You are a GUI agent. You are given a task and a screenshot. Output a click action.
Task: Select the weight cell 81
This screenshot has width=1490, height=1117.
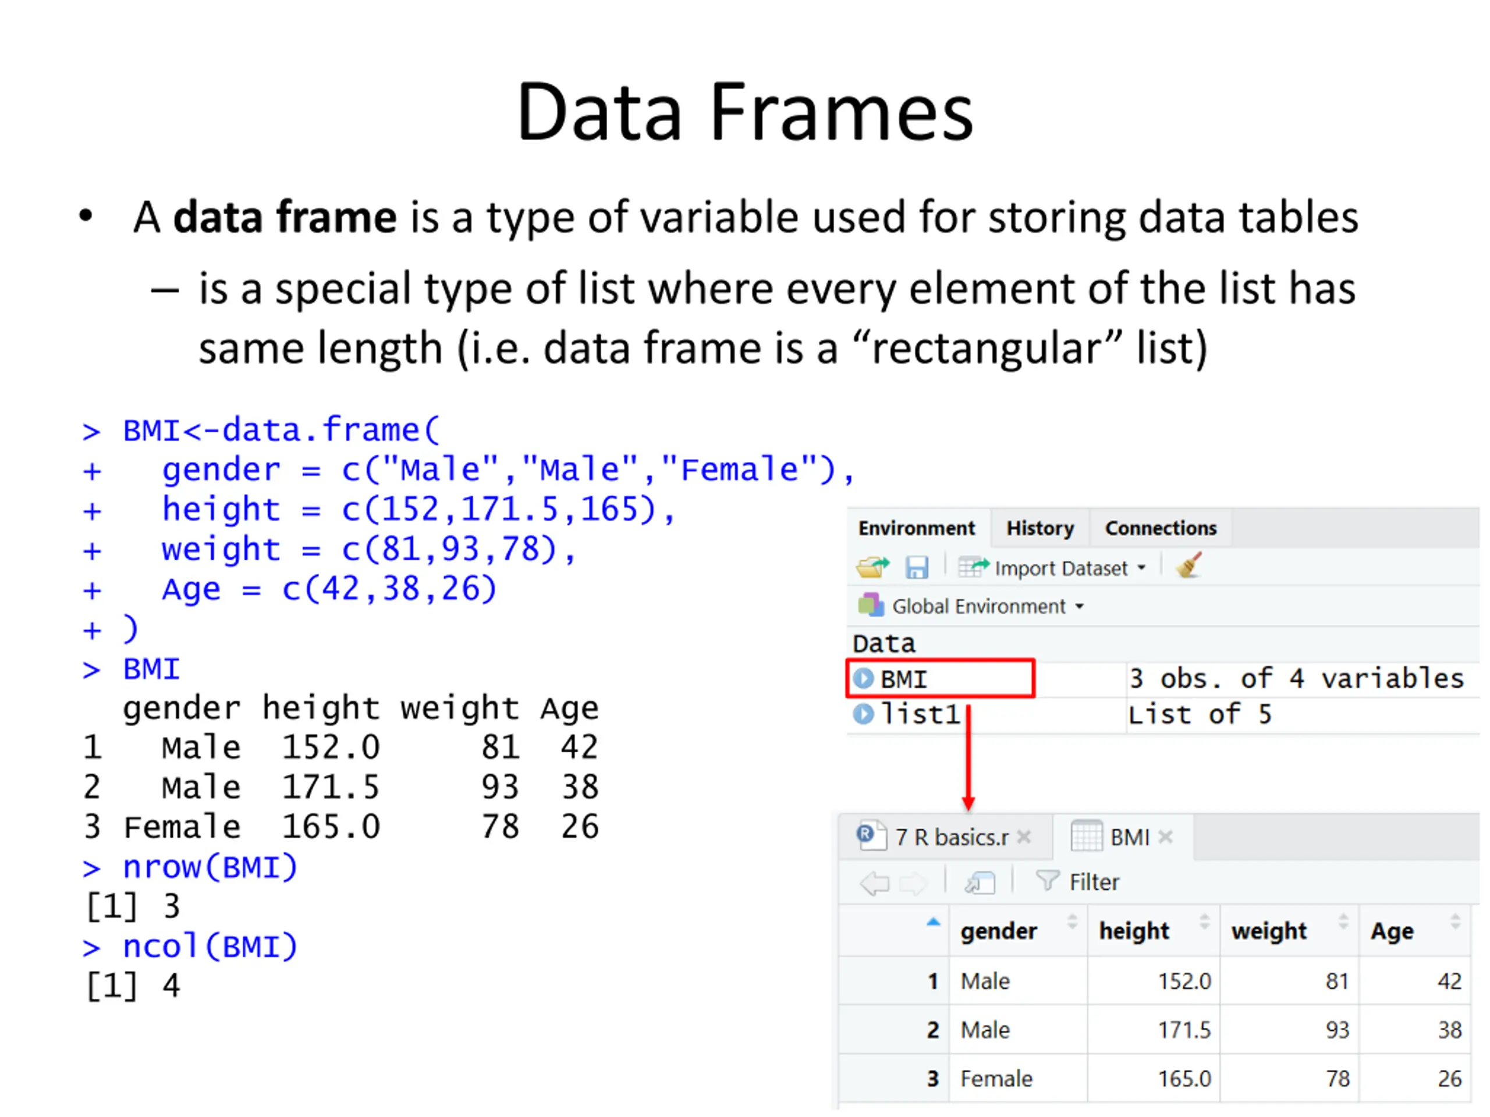coord(1289,981)
